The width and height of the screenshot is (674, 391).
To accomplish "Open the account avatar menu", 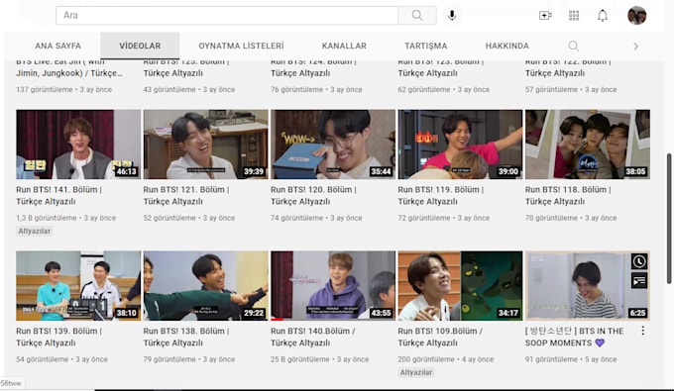I will (x=636, y=16).
